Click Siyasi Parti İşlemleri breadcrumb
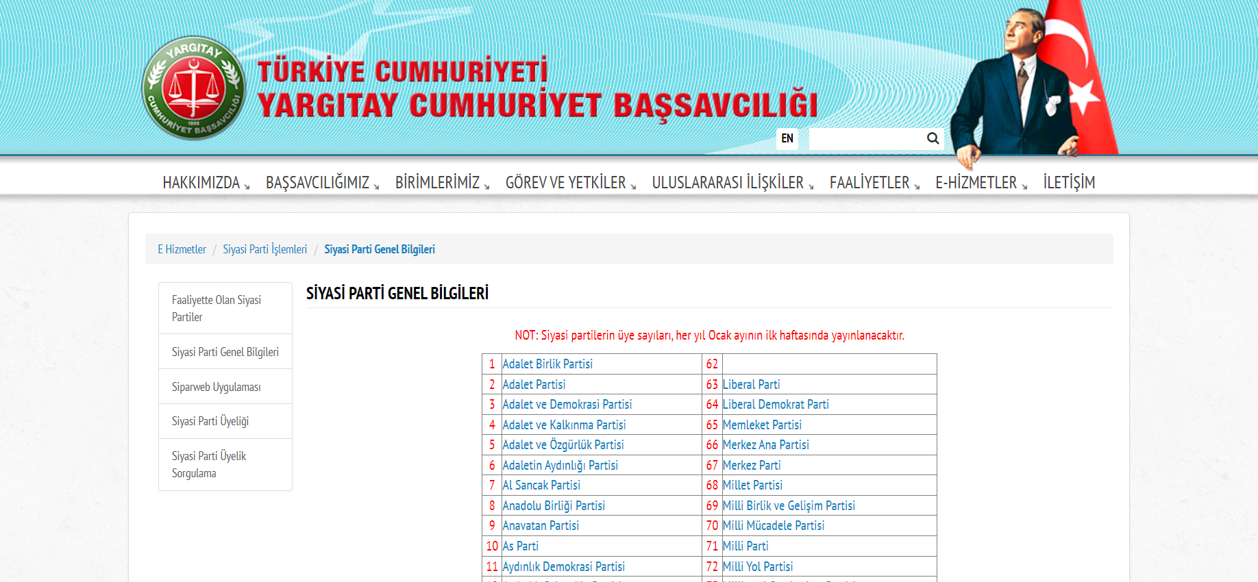Viewport: 1258px width, 582px height. [x=264, y=249]
